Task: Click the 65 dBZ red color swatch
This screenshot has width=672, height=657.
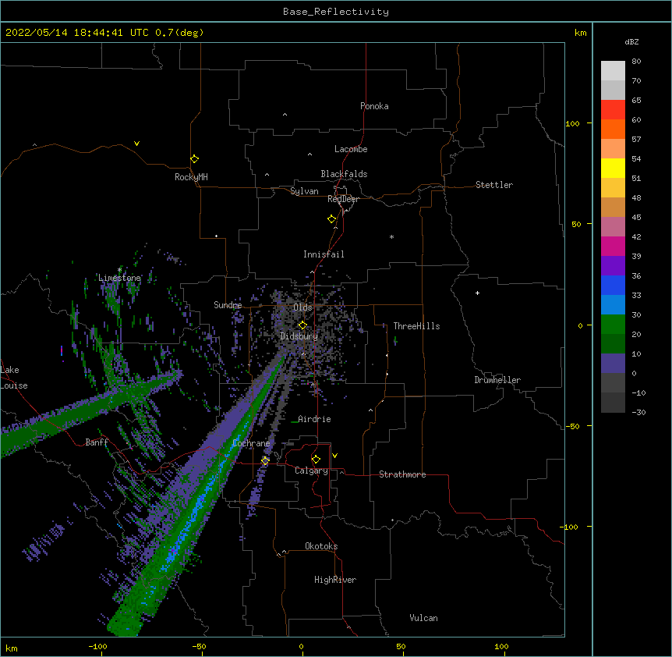Action: point(613,109)
